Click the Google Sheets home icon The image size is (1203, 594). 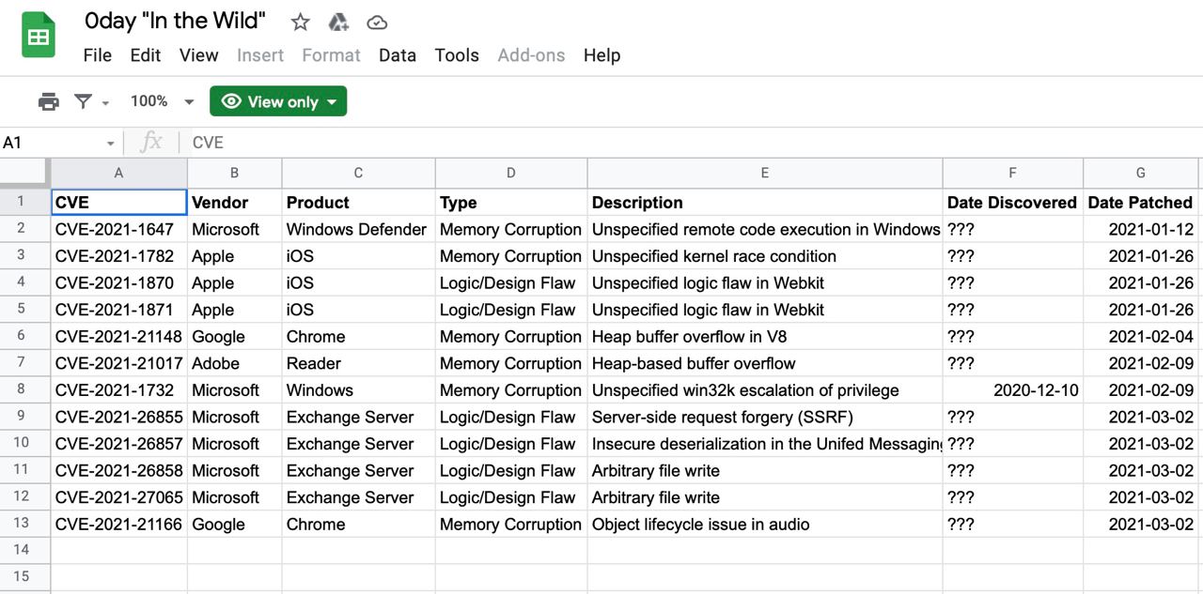point(39,37)
